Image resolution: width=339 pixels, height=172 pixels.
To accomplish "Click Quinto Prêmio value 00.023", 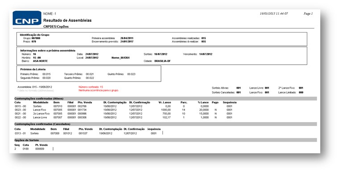I will tap(131, 74).
